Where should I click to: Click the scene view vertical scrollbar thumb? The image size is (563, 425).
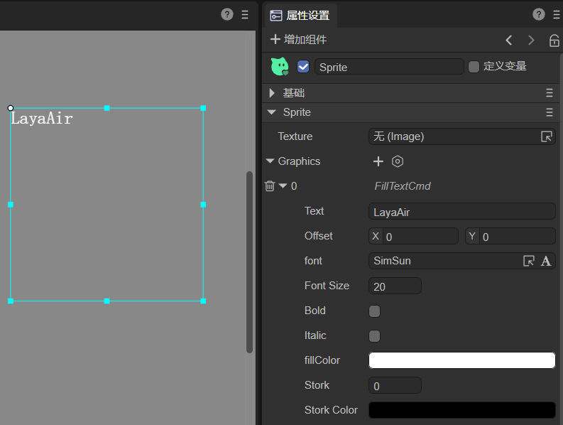tap(249, 262)
